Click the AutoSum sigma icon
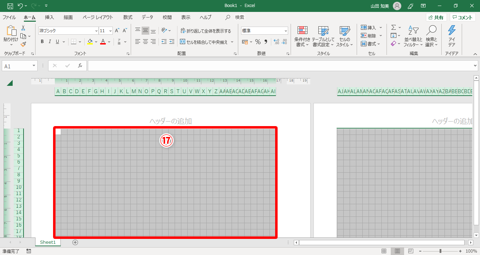The height and width of the screenshot is (255, 480). pos(394,27)
